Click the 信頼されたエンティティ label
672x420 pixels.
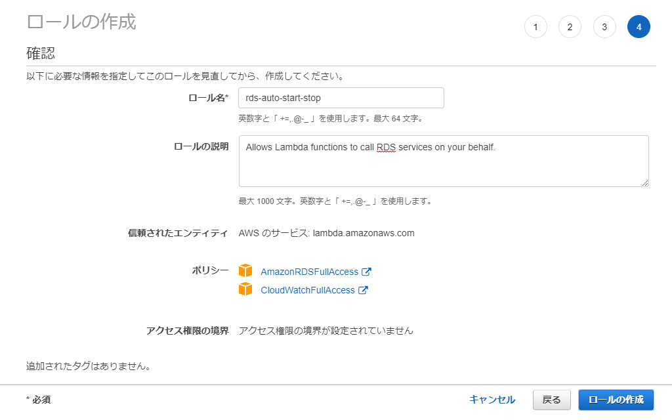click(178, 233)
